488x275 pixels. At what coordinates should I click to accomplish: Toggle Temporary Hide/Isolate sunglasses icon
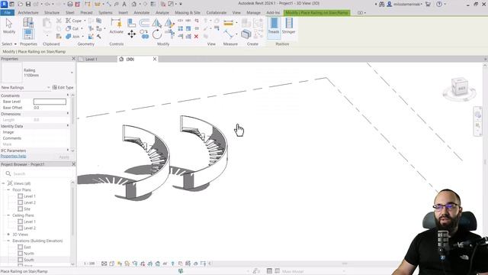coord(165,264)
